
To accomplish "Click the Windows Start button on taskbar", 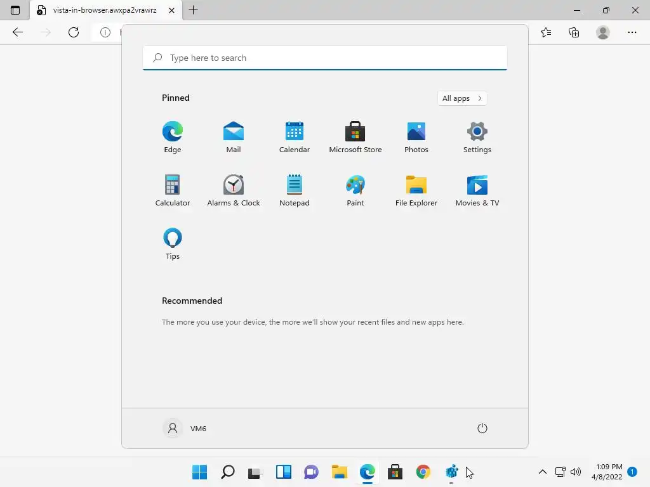I will [199, 472].
